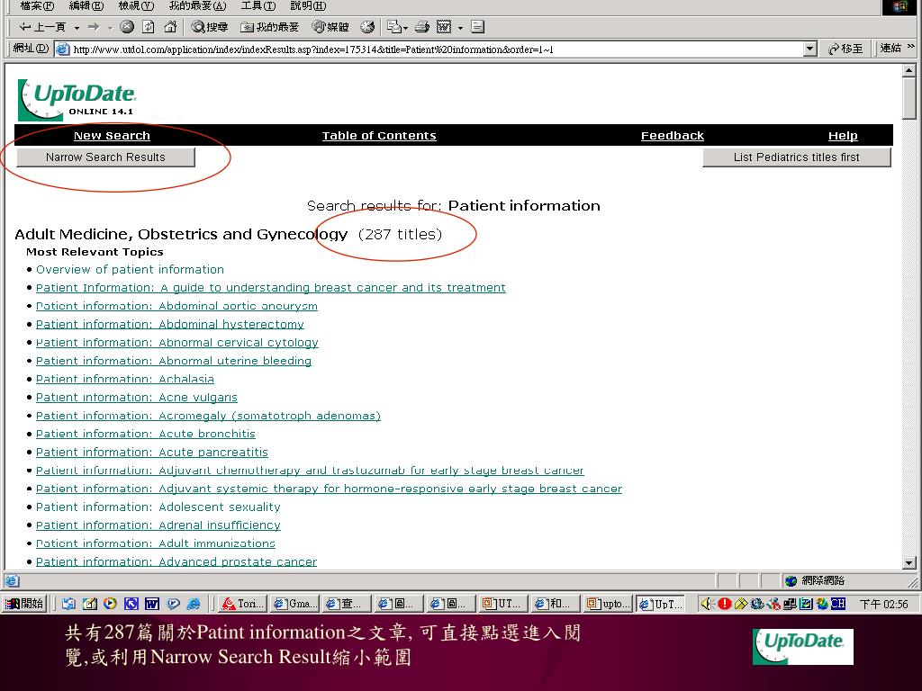922x691 pixels.
Task: Click the page scrollbar down arrow
Action: (x=908, y=562)
